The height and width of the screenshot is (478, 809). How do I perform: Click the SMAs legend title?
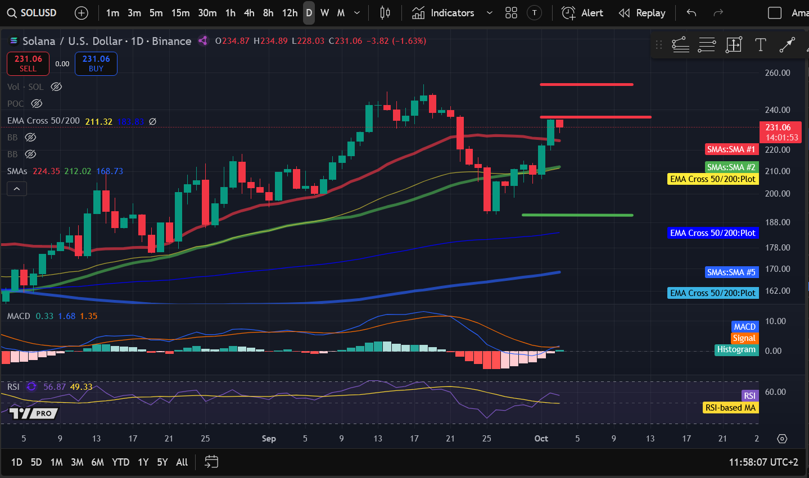click(17, 171)
